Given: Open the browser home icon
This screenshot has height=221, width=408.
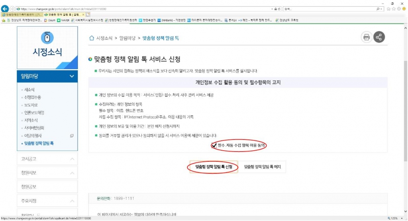Looking at the screenshot, I should [388, 9].
